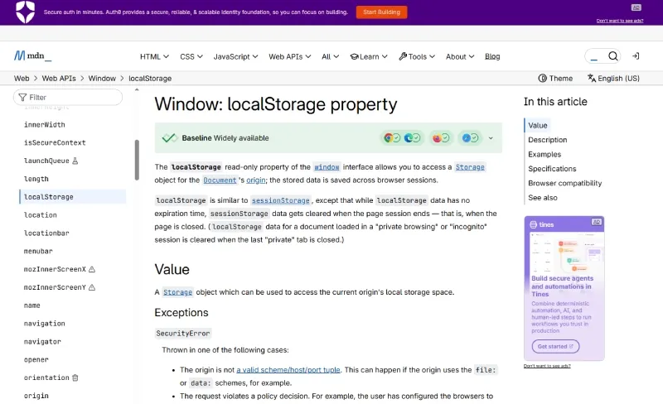Screen dimensions: 663x404
Task: Click the sidebar scrollbar thumb
Action: tap(137, 160)
